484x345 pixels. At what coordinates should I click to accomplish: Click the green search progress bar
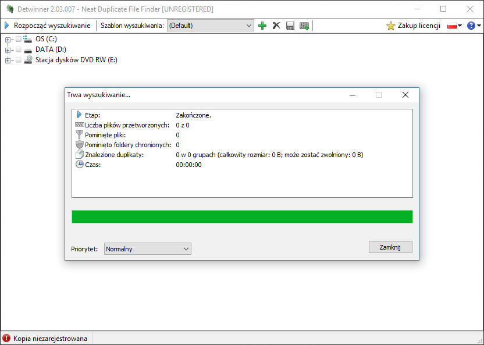coord(241,217)
